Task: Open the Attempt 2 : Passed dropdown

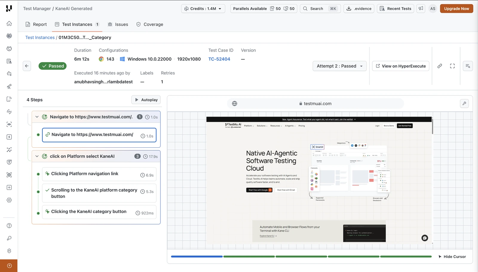Action: tap(340, 66)
